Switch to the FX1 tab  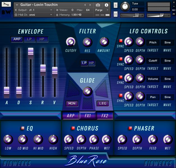tap(88, 116)
